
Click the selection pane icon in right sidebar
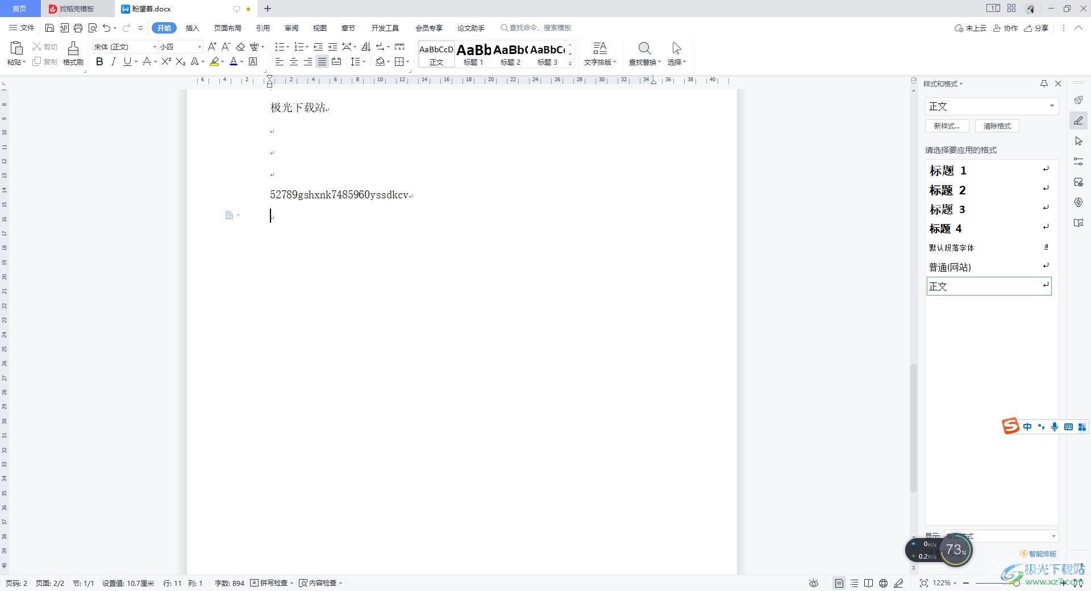pos(1078,141)
